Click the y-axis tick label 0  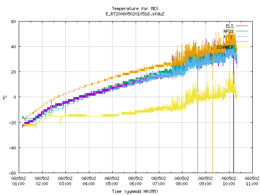point(15,97)
